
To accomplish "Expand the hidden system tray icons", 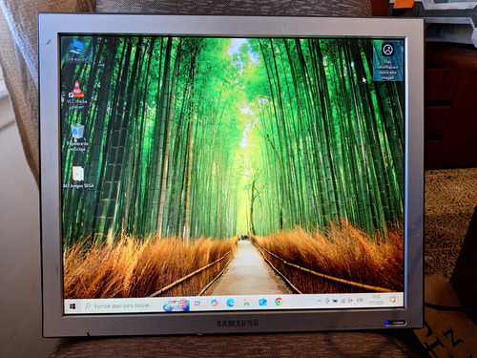I will pyautogui.click(x=319, y=301).
